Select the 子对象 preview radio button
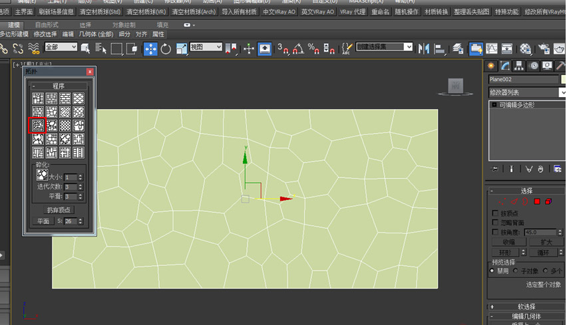The image size is (567, 325). 515,271
